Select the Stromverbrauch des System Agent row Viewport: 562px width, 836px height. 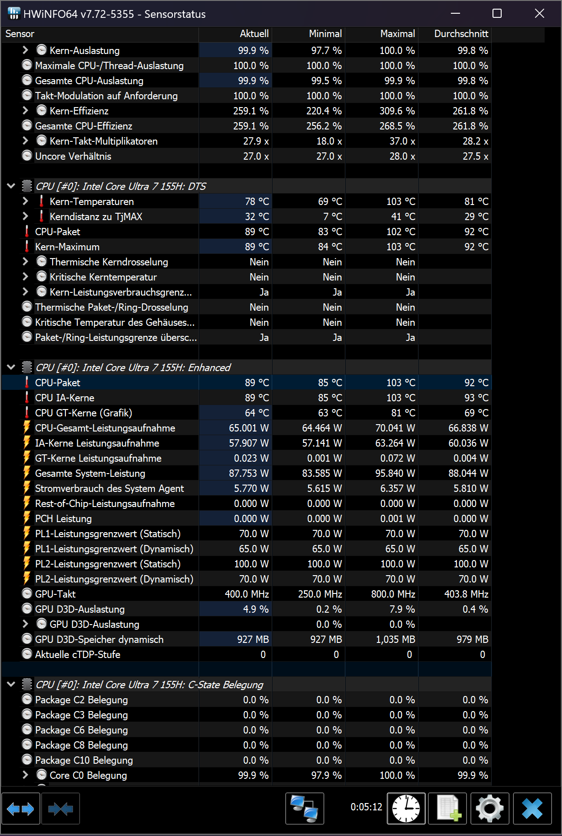[x=246, y=488]
